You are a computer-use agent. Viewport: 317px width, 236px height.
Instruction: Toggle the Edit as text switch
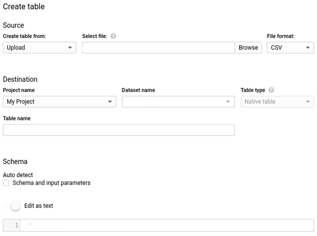(14, 206)
